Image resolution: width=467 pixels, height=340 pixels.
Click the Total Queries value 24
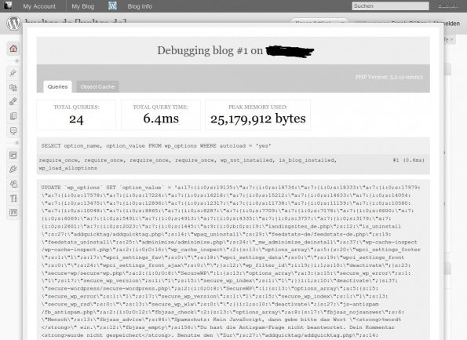point(76,119)
